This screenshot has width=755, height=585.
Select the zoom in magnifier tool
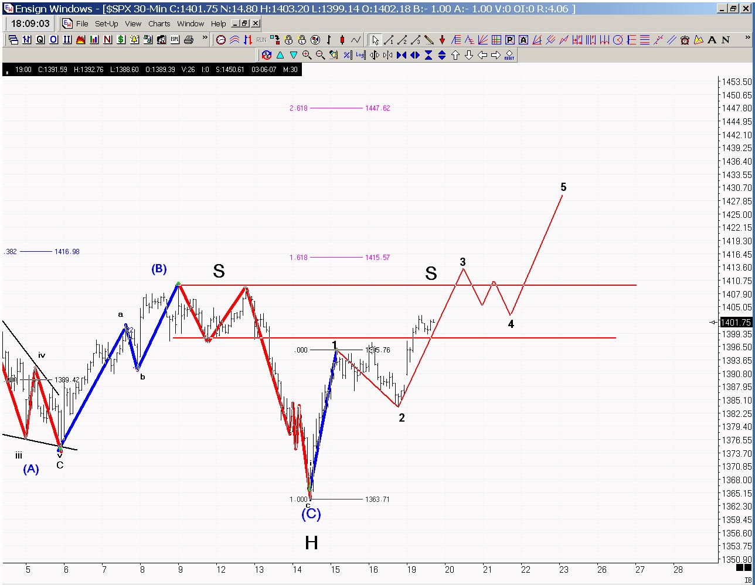[x=307, y=55]
